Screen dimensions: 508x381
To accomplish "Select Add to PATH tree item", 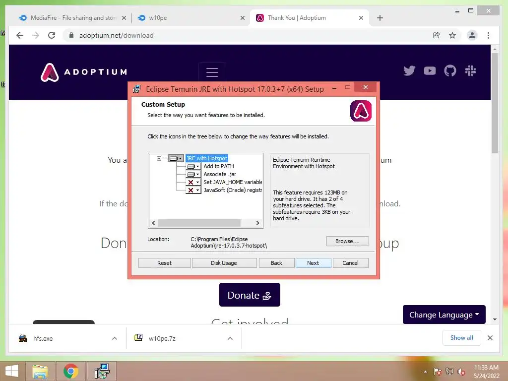I will point(219,166).
